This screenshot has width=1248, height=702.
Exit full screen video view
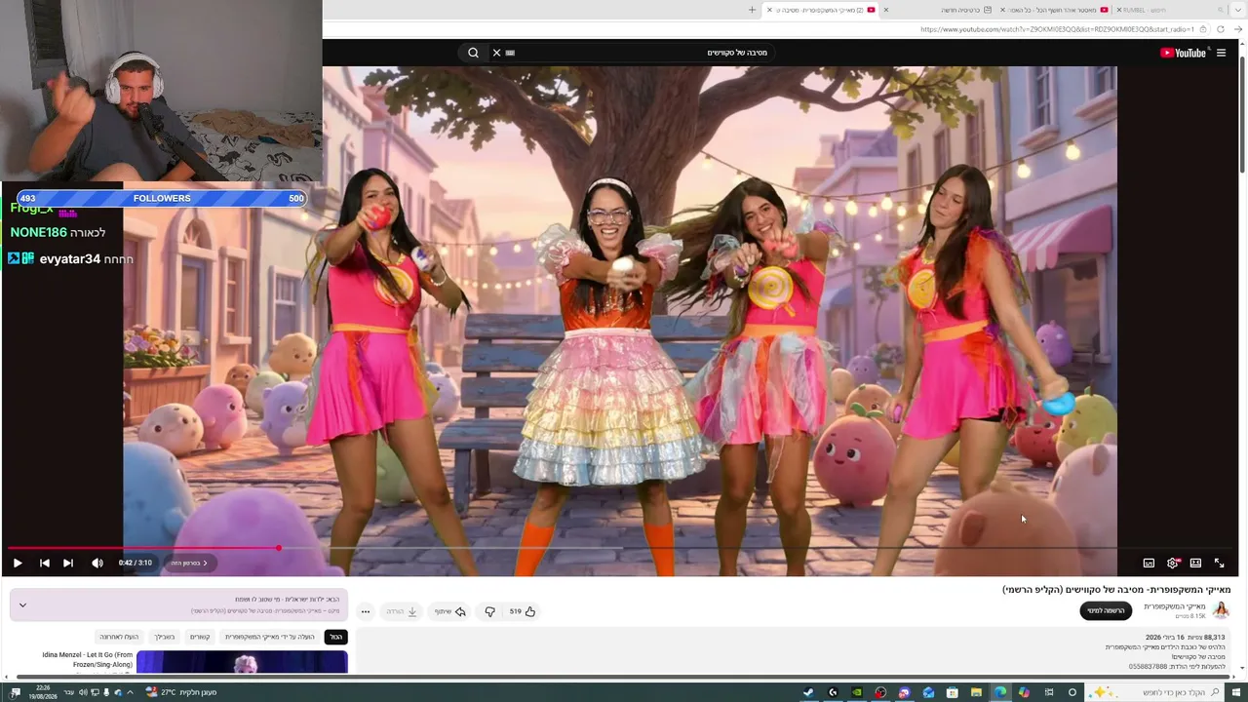tap(1219, 563)
